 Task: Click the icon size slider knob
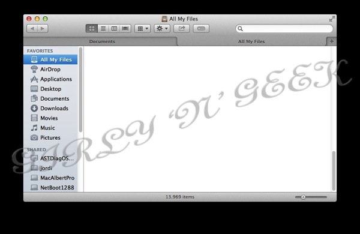click(x=303, y=197)
